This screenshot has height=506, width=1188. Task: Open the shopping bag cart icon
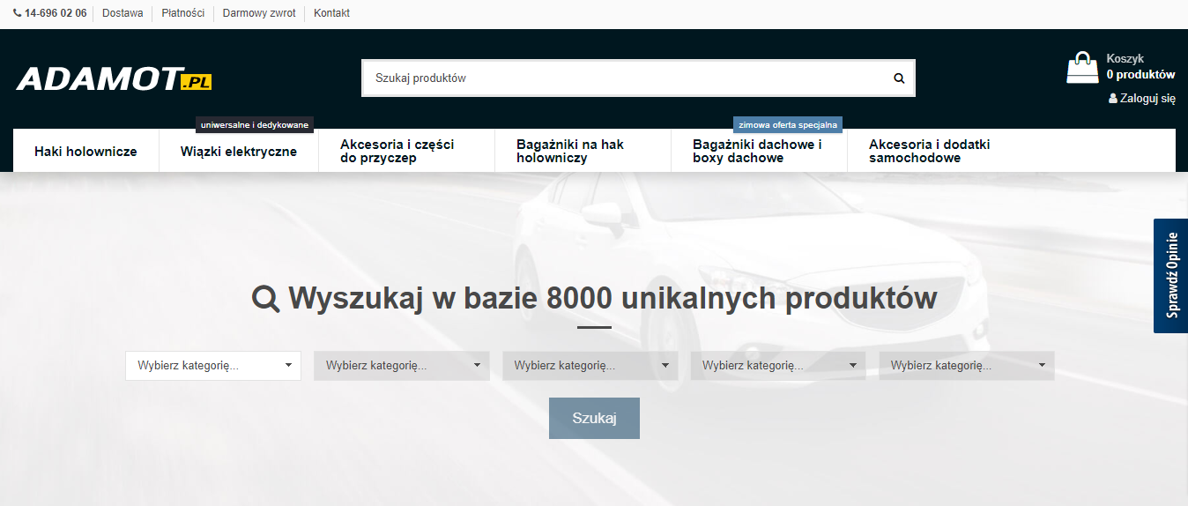point(1082,68)
